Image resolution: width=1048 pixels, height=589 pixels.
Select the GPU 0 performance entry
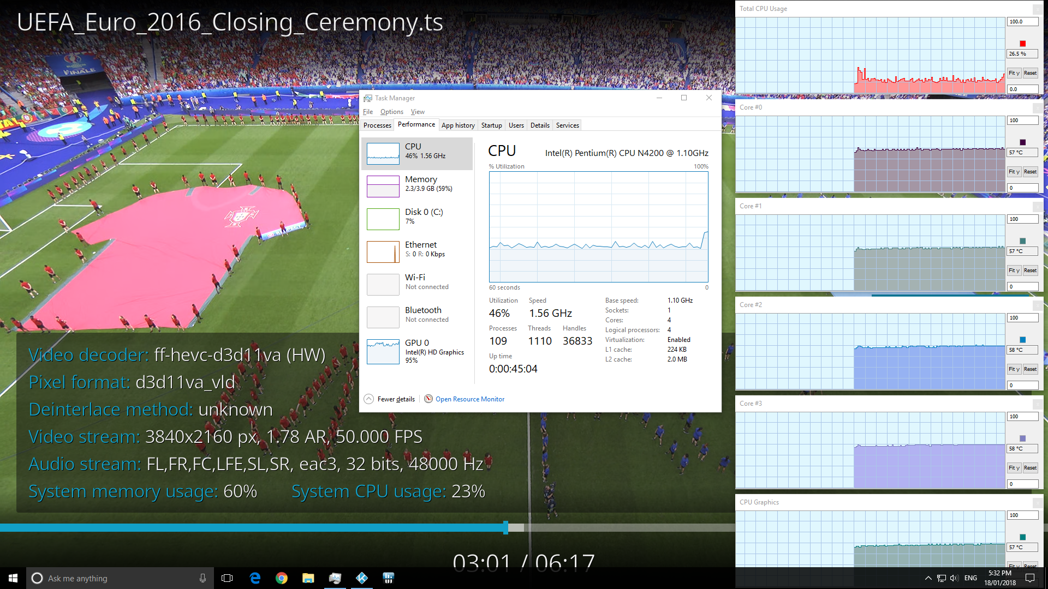coord(417,351)
